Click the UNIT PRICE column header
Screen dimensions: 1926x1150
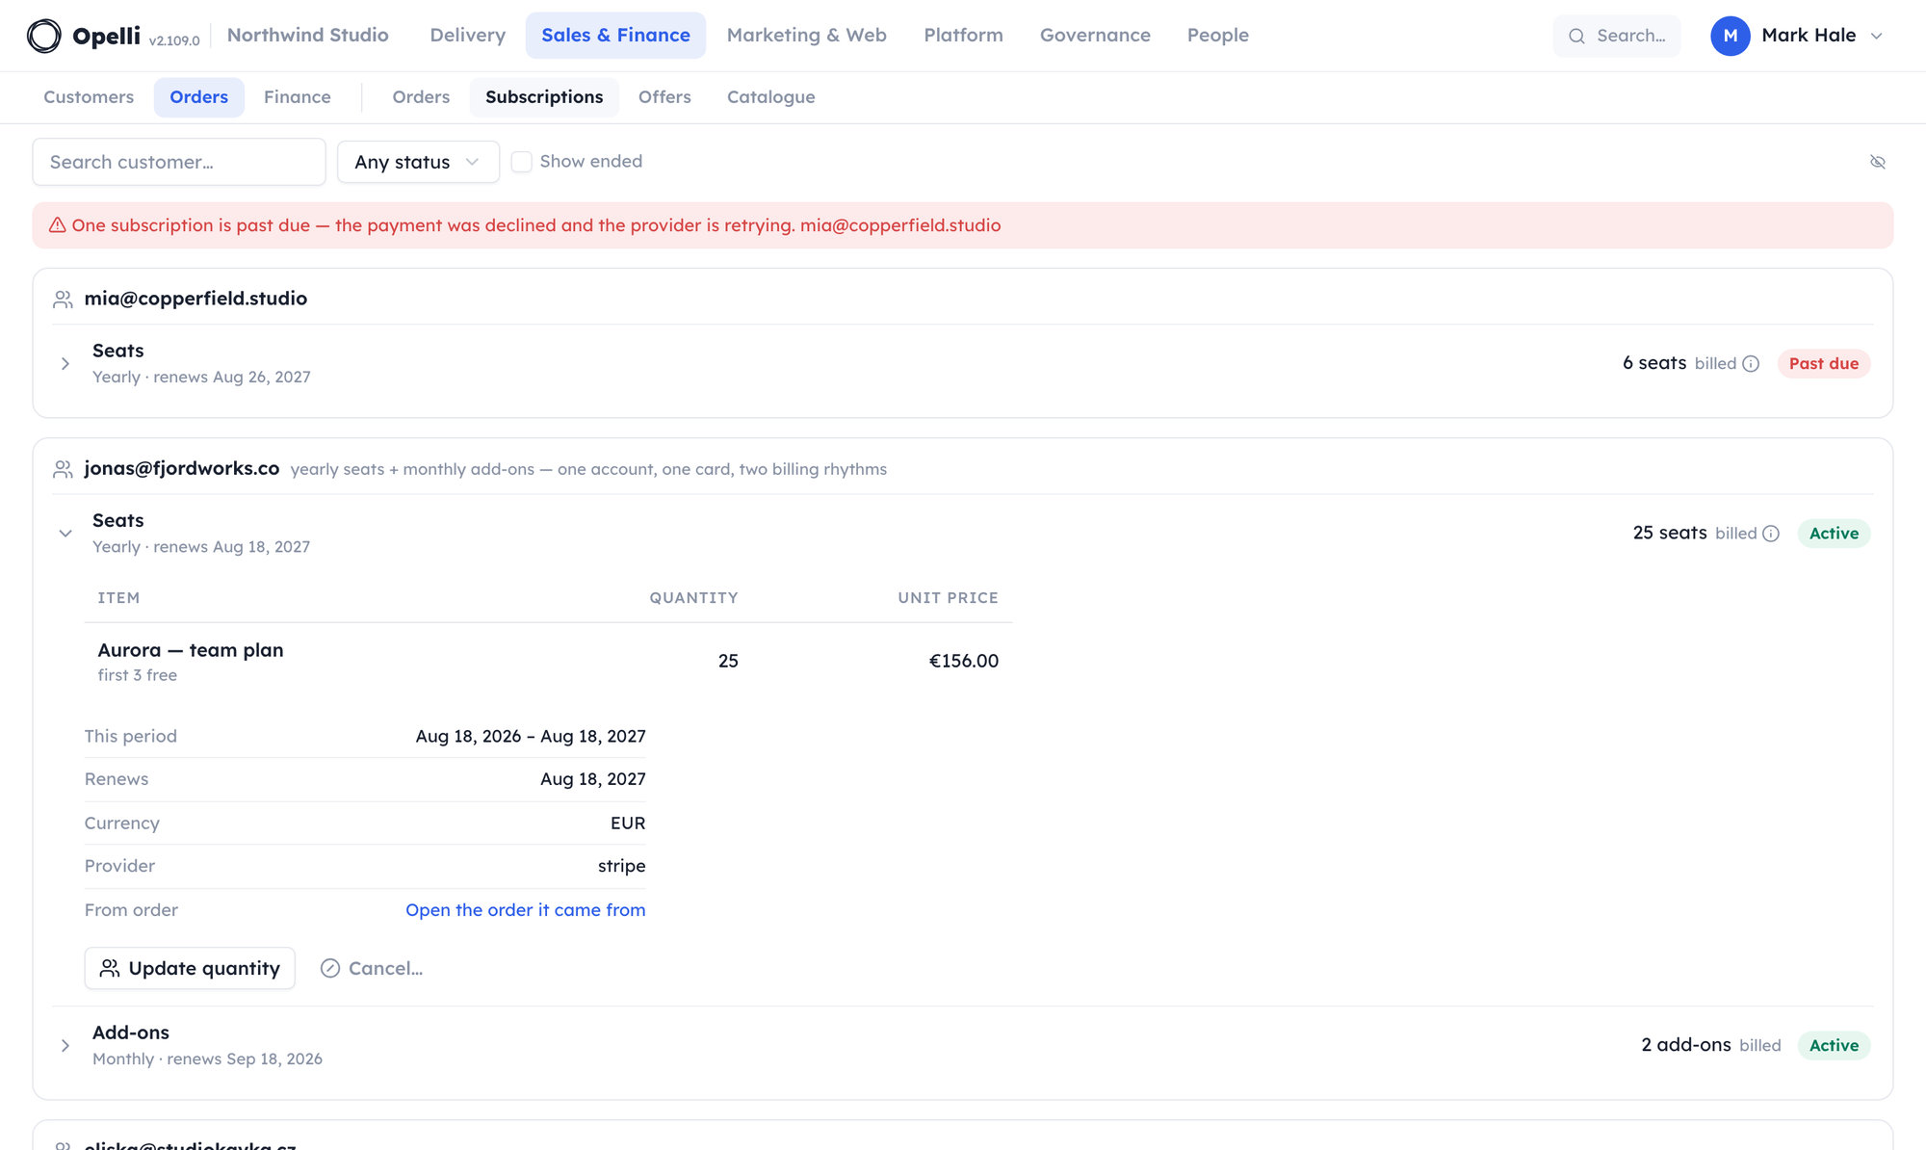click(x=948, y=598)
